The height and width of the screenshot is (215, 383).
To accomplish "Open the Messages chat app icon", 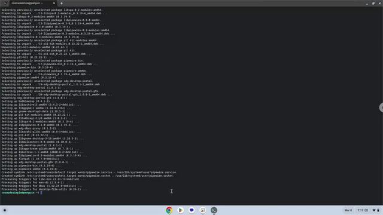I will tap(191, 210).
